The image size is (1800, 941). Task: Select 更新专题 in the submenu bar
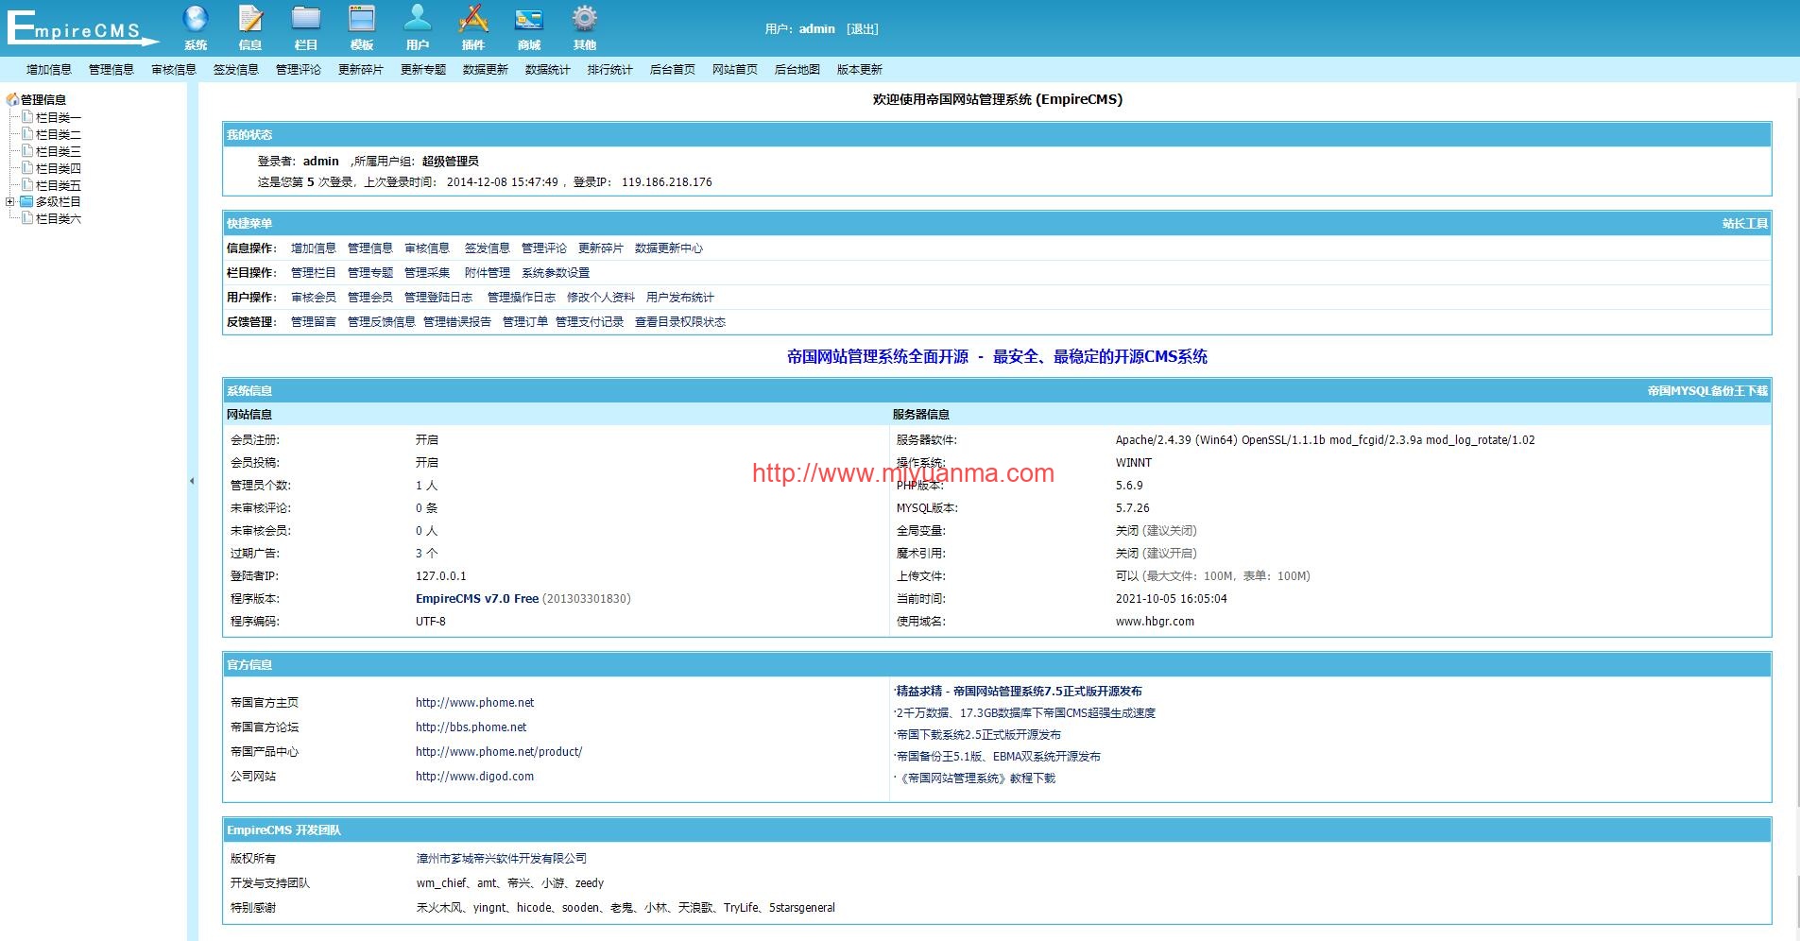pyautogui.click(x=423, y=70)
